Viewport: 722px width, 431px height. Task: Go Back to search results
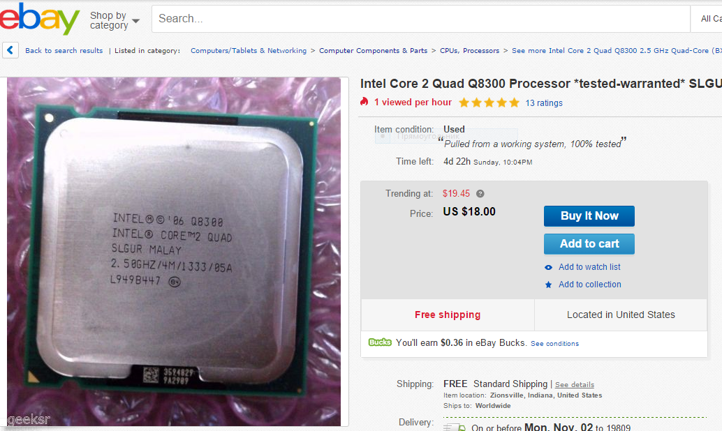[x=64, y=51]
